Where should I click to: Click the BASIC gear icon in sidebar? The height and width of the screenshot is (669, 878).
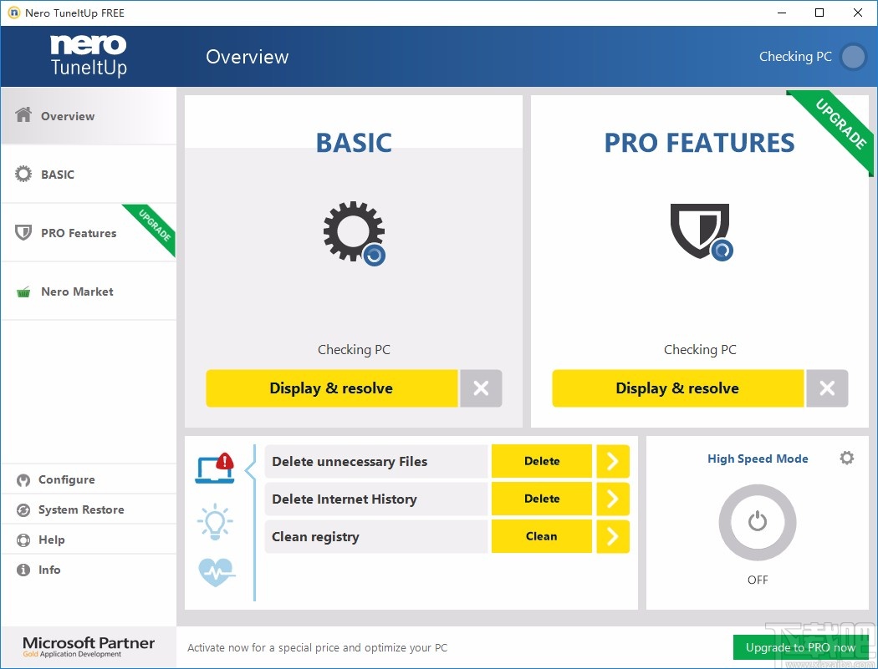click(x=23, y=174)
